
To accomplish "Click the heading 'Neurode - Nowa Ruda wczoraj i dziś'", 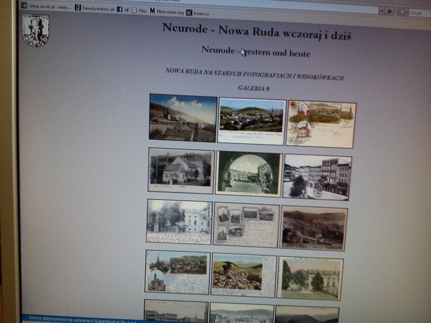I will pos(257,31).
